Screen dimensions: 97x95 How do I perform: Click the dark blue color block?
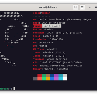coord(52,76)
